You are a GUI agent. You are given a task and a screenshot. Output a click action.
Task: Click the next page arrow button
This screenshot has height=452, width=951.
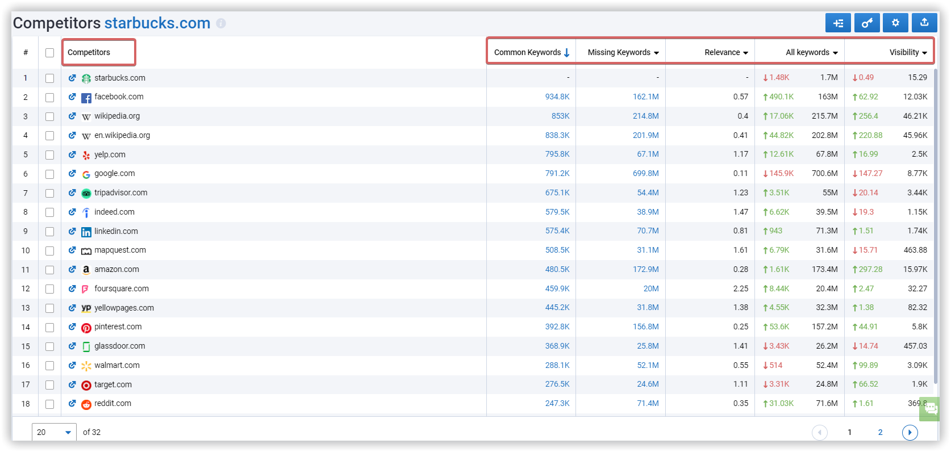pos(910,432)
